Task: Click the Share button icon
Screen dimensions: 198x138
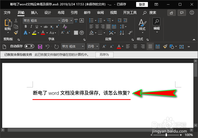Action: coord(172,13)
